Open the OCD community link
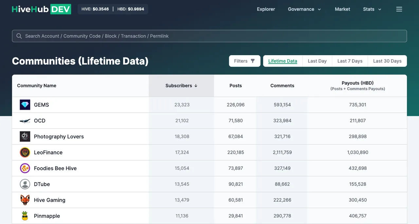The width and height of the screenshot is (419, 224). pos(40,121)
